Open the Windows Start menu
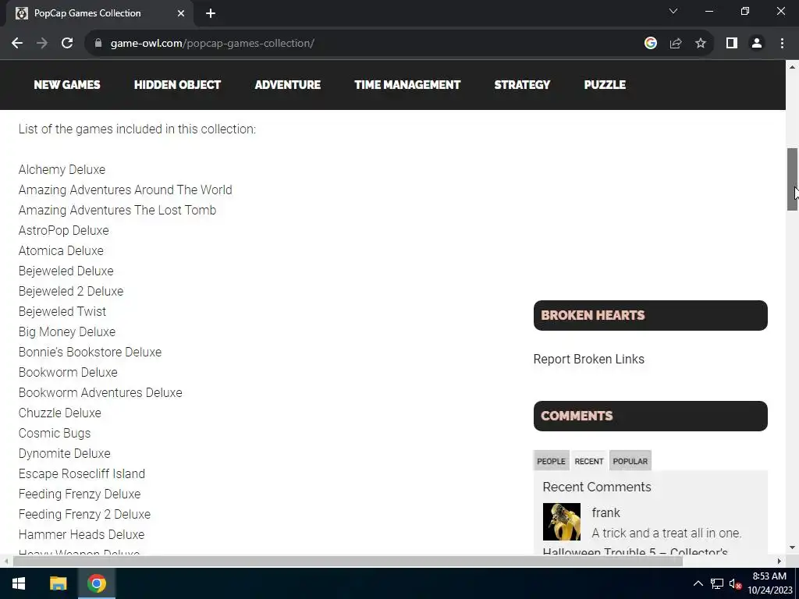799x599 pixels. 19,583
